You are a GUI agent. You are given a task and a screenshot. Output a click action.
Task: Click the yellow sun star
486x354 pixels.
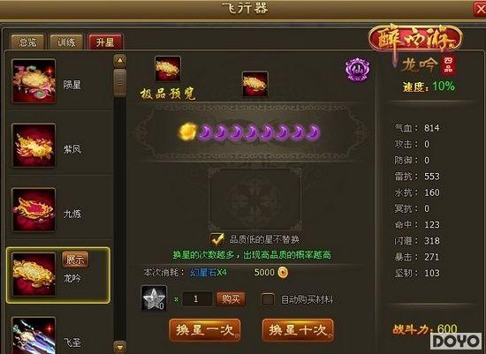[x=187, y=132]
